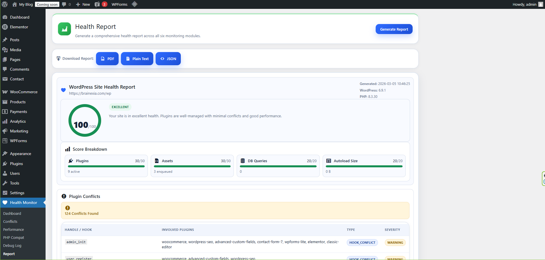Open the WPForms admin bar menu
This screenshot has height=260, width=545.
[x=119, y=4]
